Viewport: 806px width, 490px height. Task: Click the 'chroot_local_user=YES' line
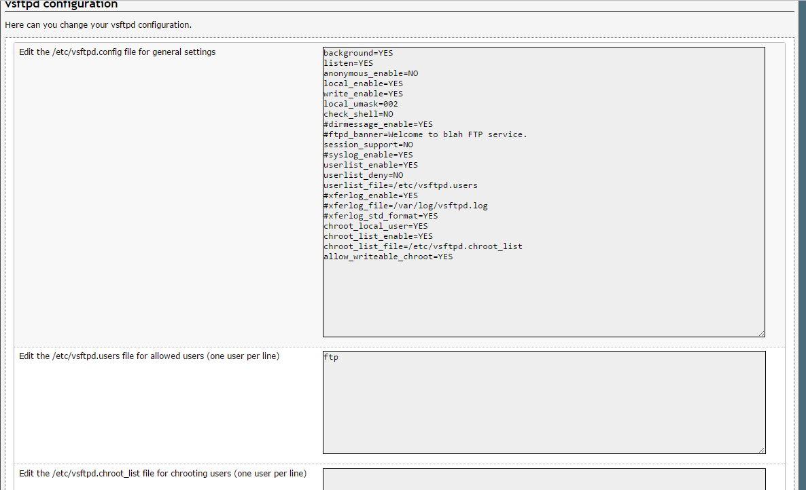(376, 226)
